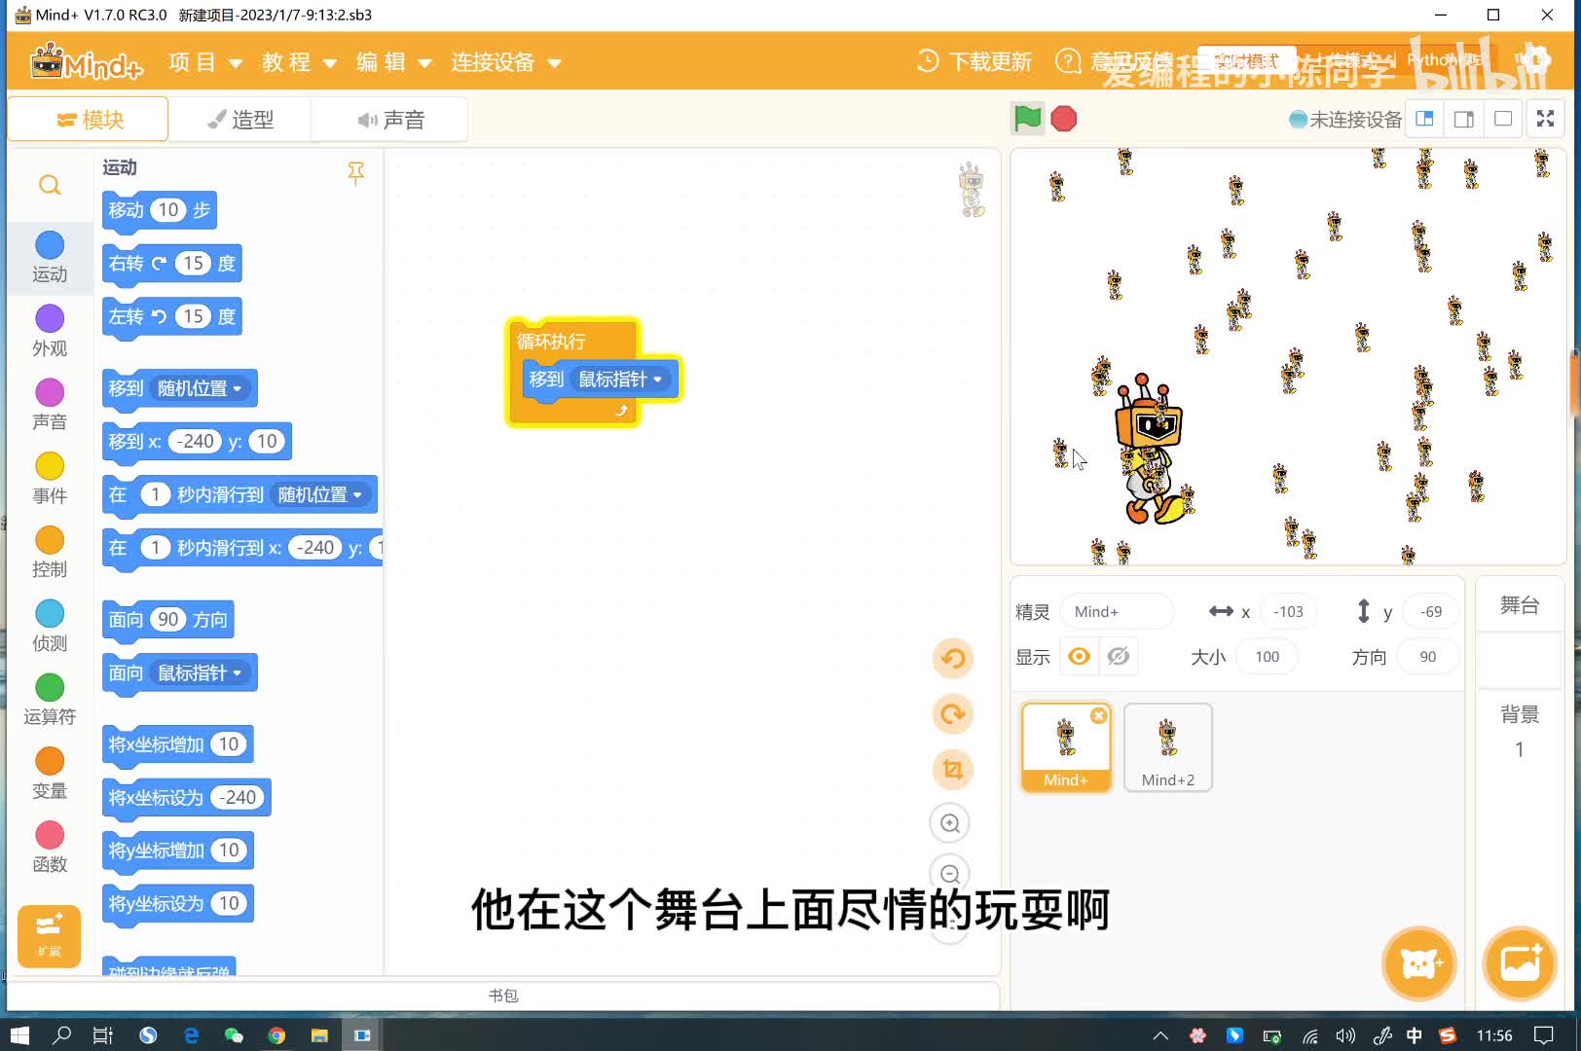Edit the sprite y value -69
1581x1051 pixels.
click(x=1430, y=611)
